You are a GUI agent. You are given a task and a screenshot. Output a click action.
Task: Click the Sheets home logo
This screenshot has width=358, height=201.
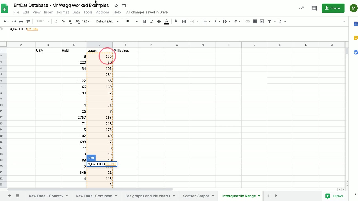[4, 8]
